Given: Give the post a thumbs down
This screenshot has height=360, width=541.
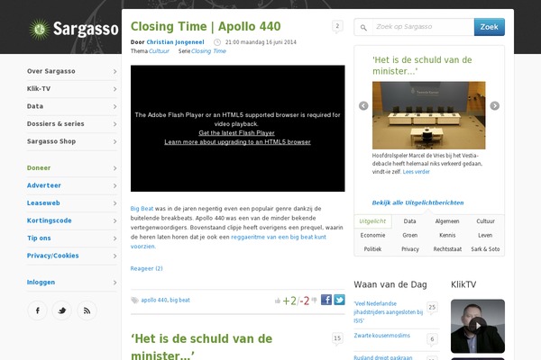Looking at the screenshot, I should [x=314, y=300].
